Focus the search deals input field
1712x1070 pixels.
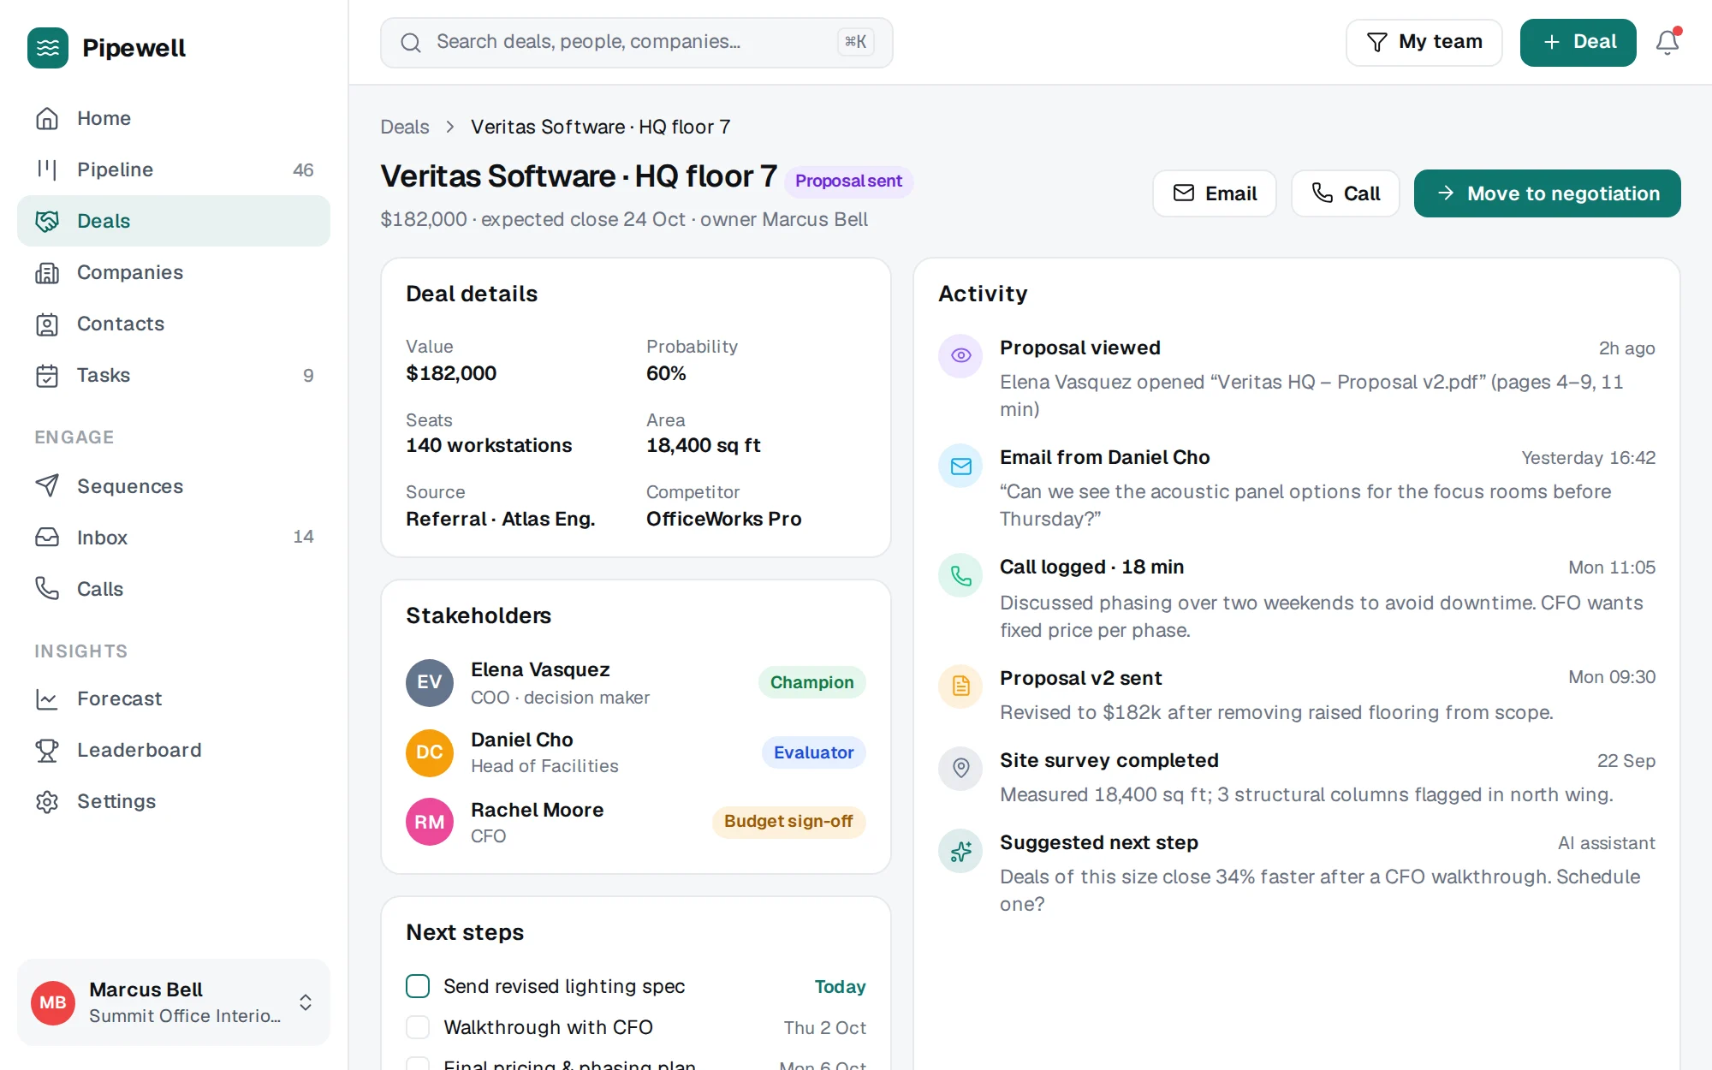pos(636,42)
